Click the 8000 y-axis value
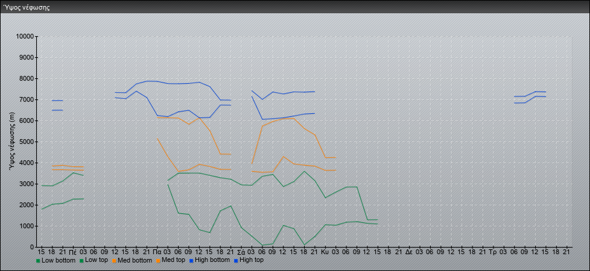This screenshot has width=590, height=271. (27, 78)
